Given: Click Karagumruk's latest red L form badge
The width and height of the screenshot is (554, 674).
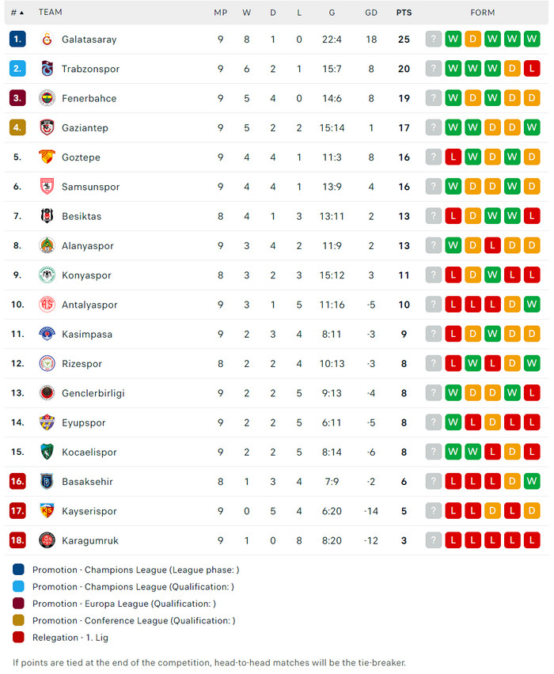Looking at the screenshot, I should [x=532, y=540].
